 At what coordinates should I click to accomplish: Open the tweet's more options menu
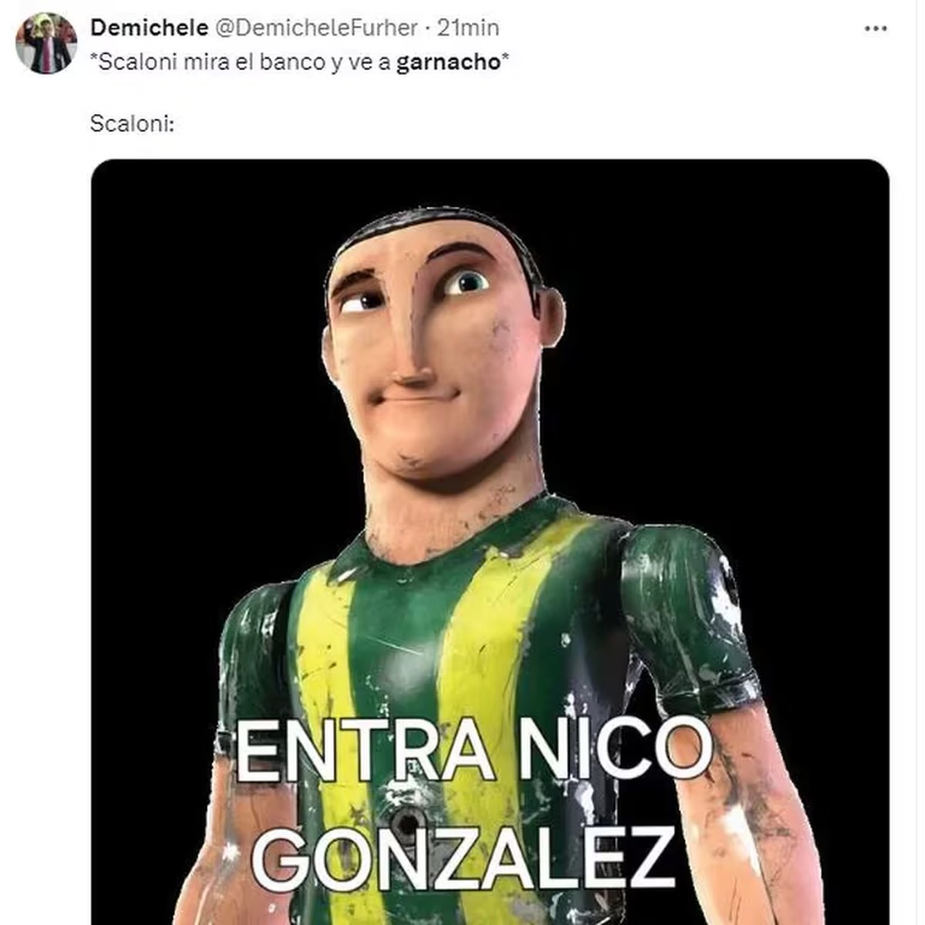876,29
